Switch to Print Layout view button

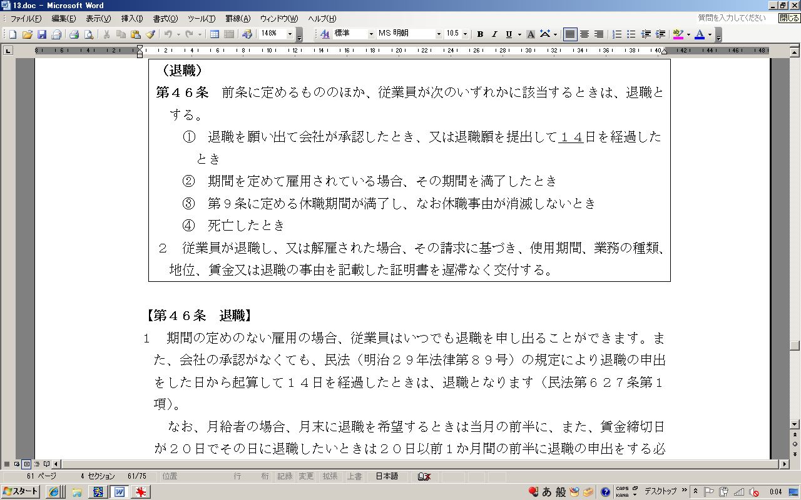pyautogui.click(x=26, y=464)
